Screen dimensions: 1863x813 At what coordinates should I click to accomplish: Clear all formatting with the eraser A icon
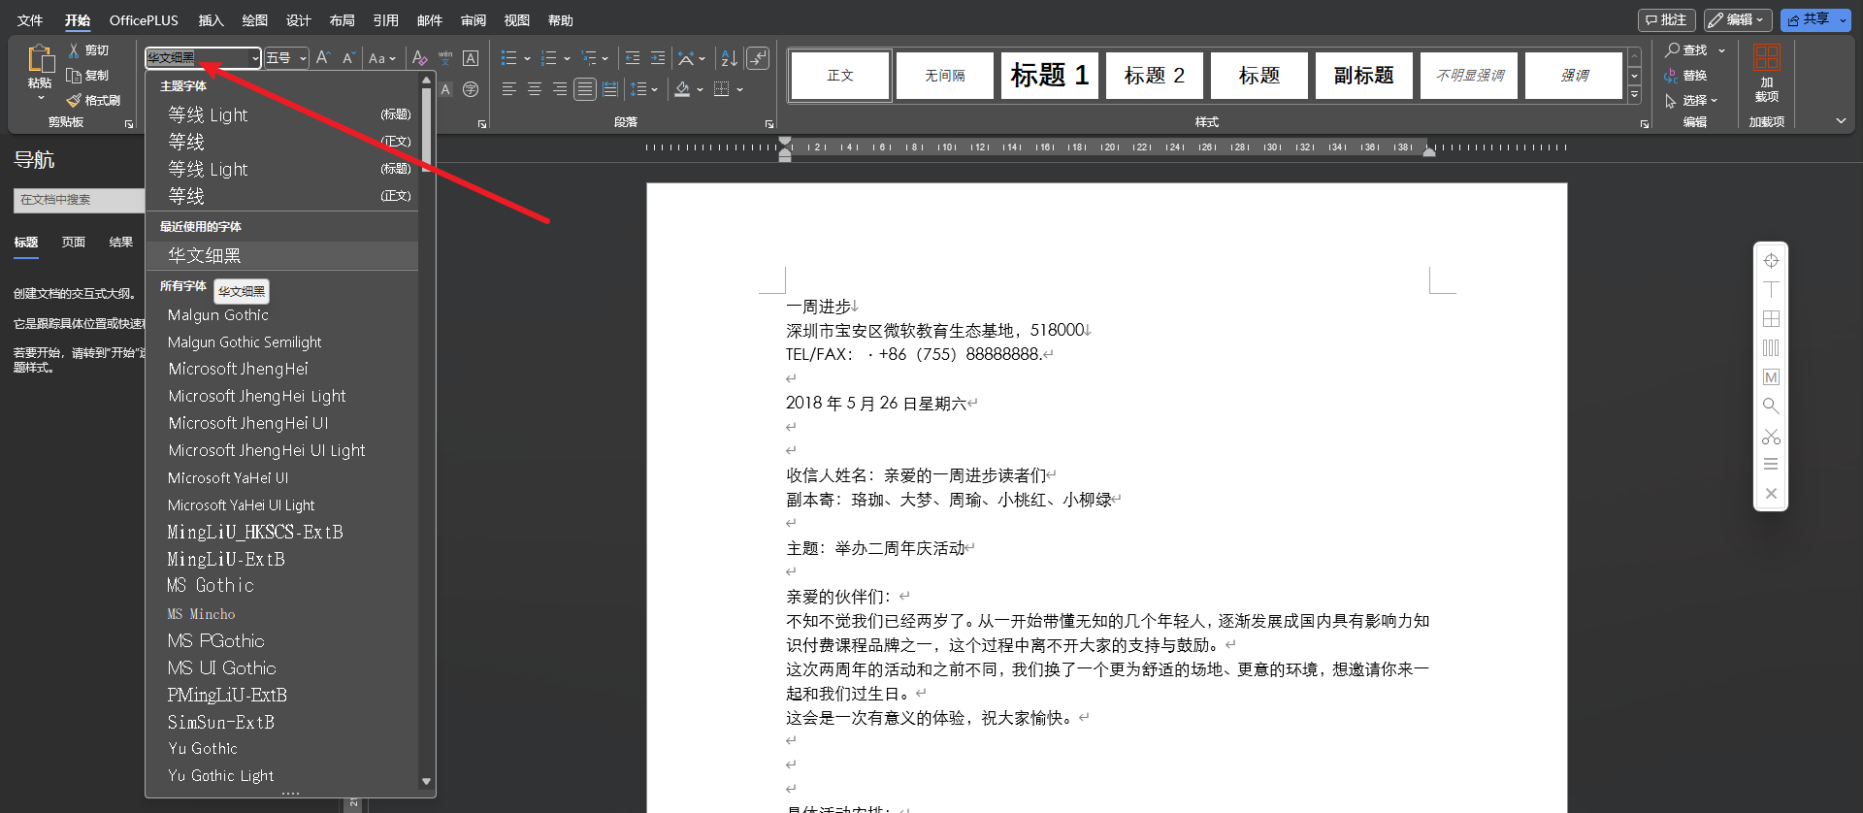419,58
